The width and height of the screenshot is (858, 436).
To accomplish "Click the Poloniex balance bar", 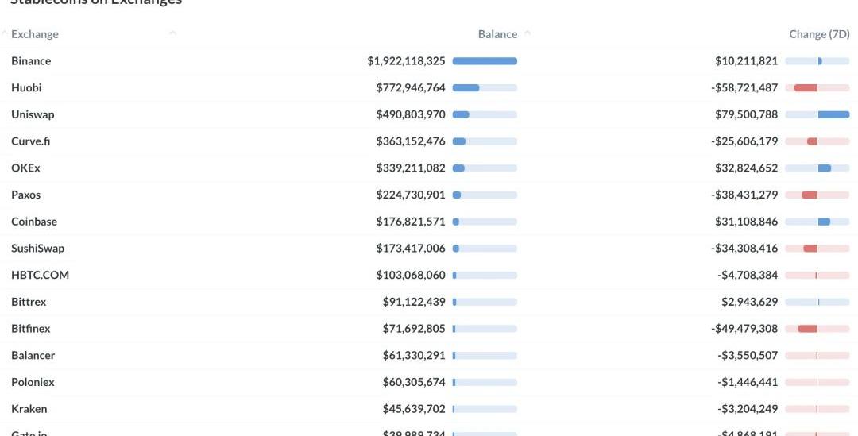I will coord(485,382).
